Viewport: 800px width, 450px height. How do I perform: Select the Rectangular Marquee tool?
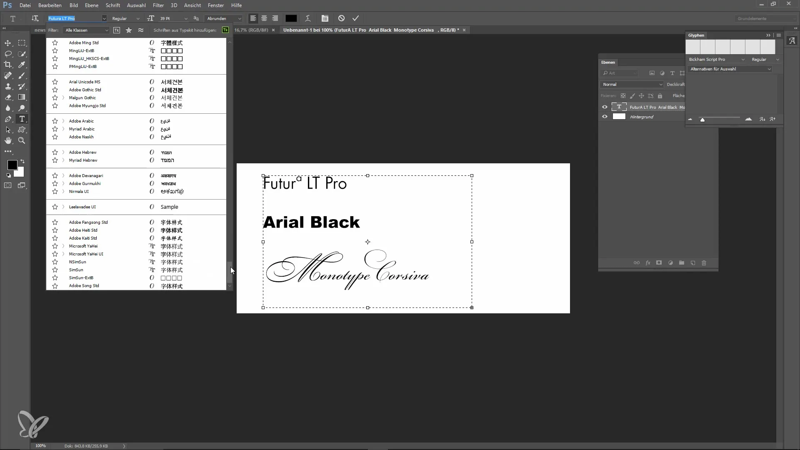22,43
